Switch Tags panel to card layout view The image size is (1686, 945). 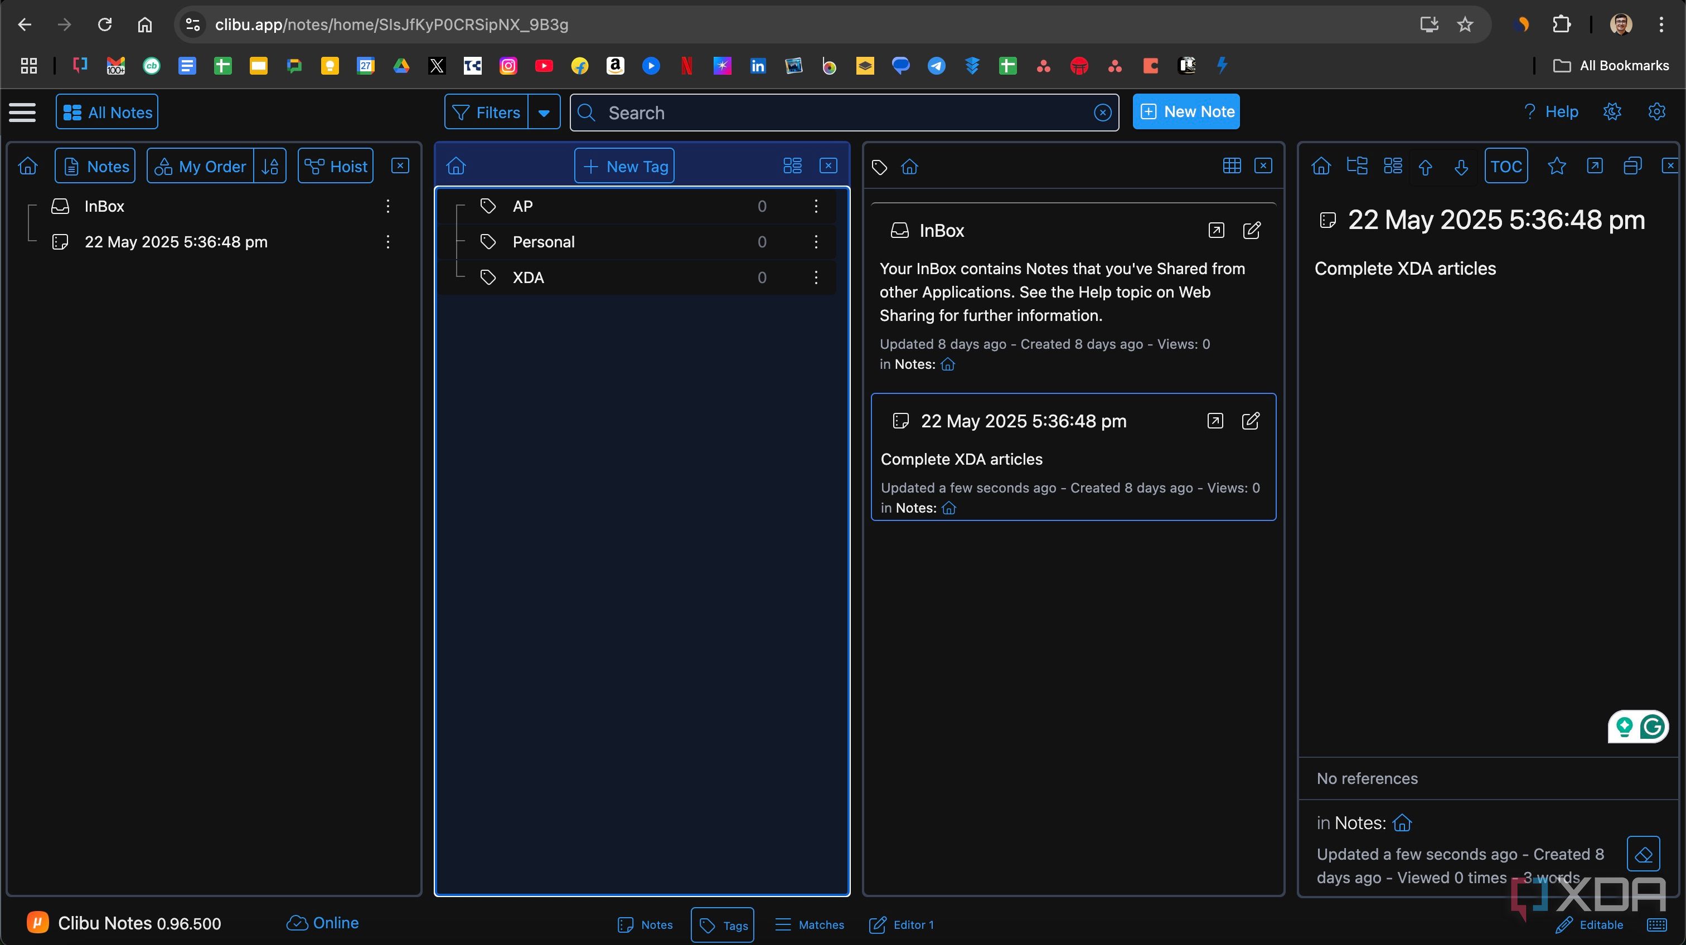[793, 165]
